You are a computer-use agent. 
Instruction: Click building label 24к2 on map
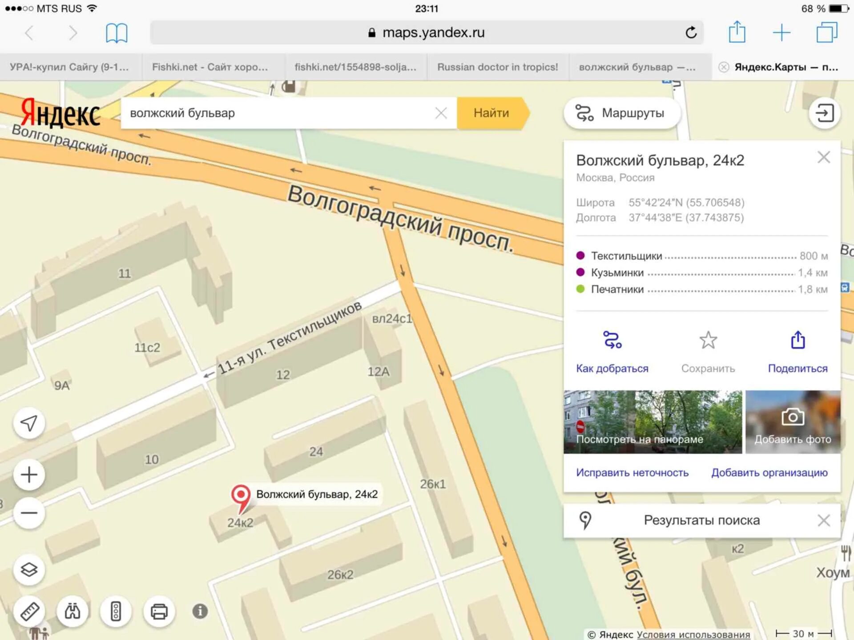click(240, 523)
